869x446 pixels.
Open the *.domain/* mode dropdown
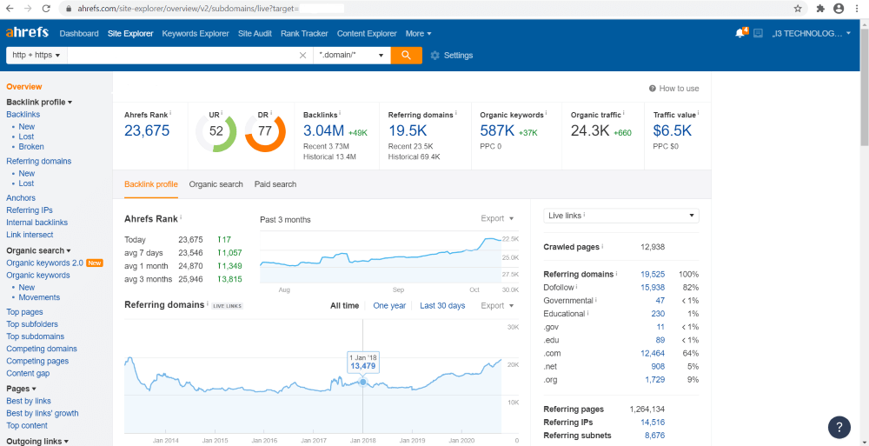click(351, 56)
